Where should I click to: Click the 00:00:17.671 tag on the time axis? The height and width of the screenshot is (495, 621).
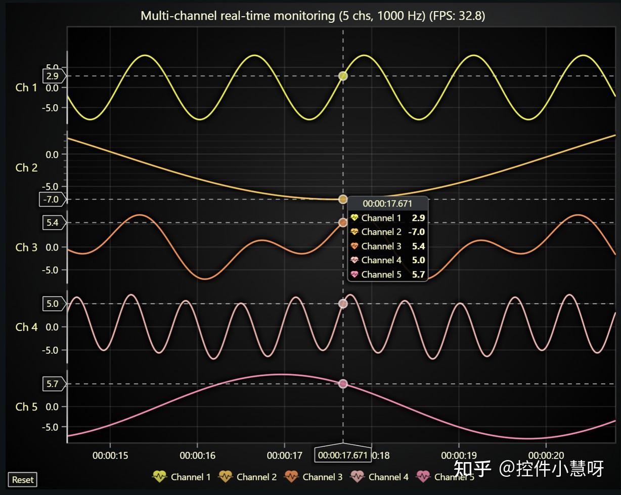click(x=343, y=454)
